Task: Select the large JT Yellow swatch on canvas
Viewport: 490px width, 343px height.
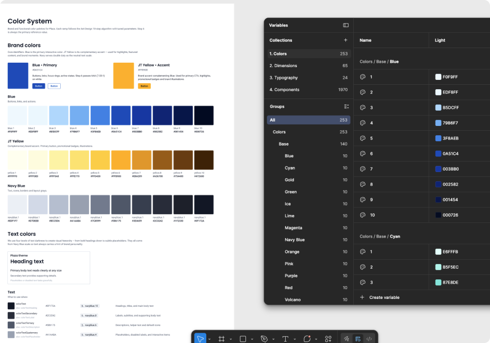Action: click(x=123, y=75)
